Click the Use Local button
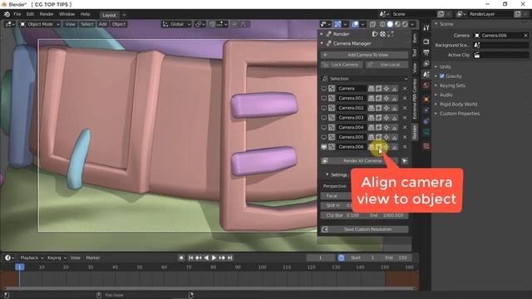Screen dimensions: 532x299 pos(387,65)
